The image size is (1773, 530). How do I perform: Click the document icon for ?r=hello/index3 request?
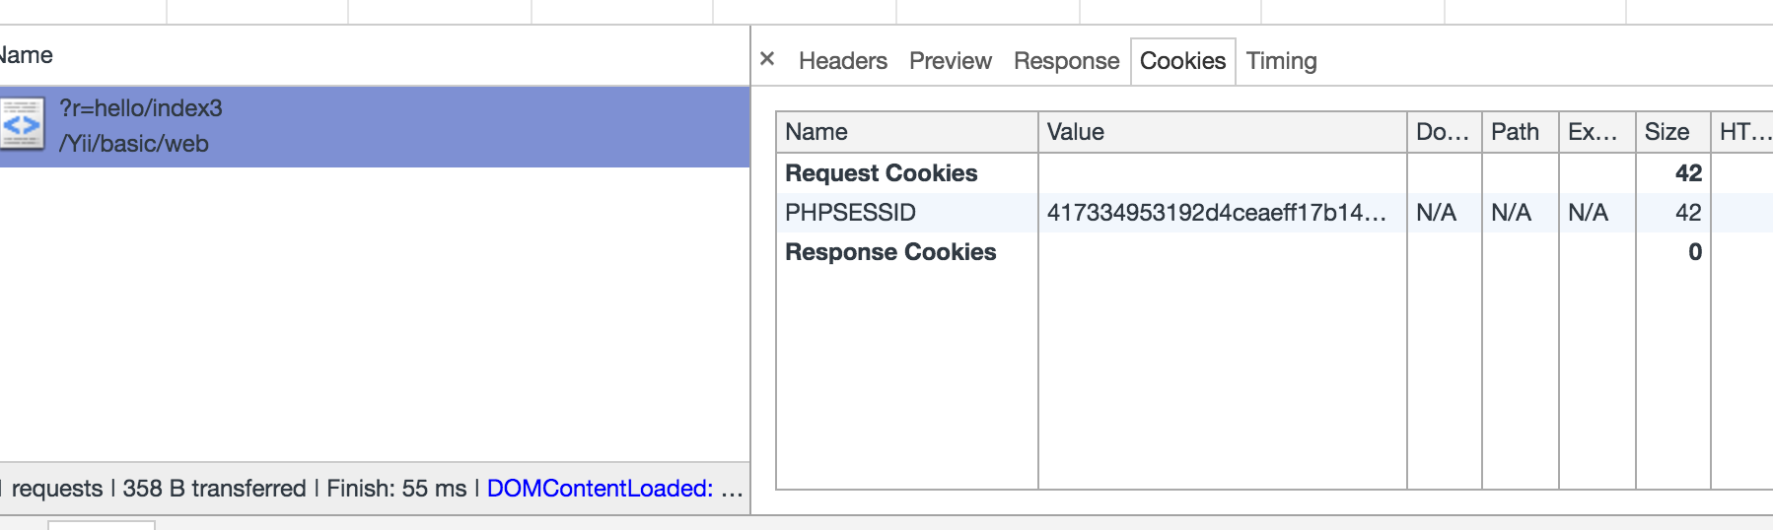[22, 124]
